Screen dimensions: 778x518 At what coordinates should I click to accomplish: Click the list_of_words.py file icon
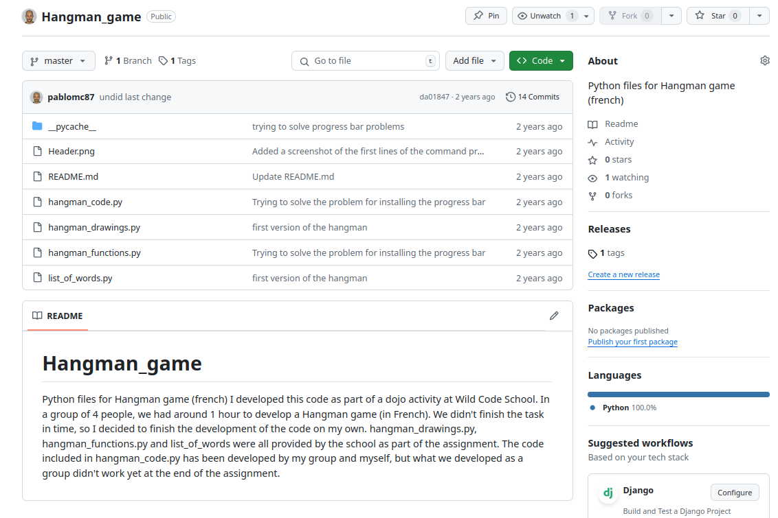pos(37,277)
